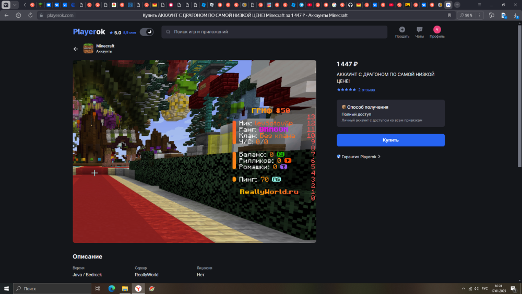522x294 pixels.
Task: Click the 5.0 site rating star
Action: pos(111,32)
